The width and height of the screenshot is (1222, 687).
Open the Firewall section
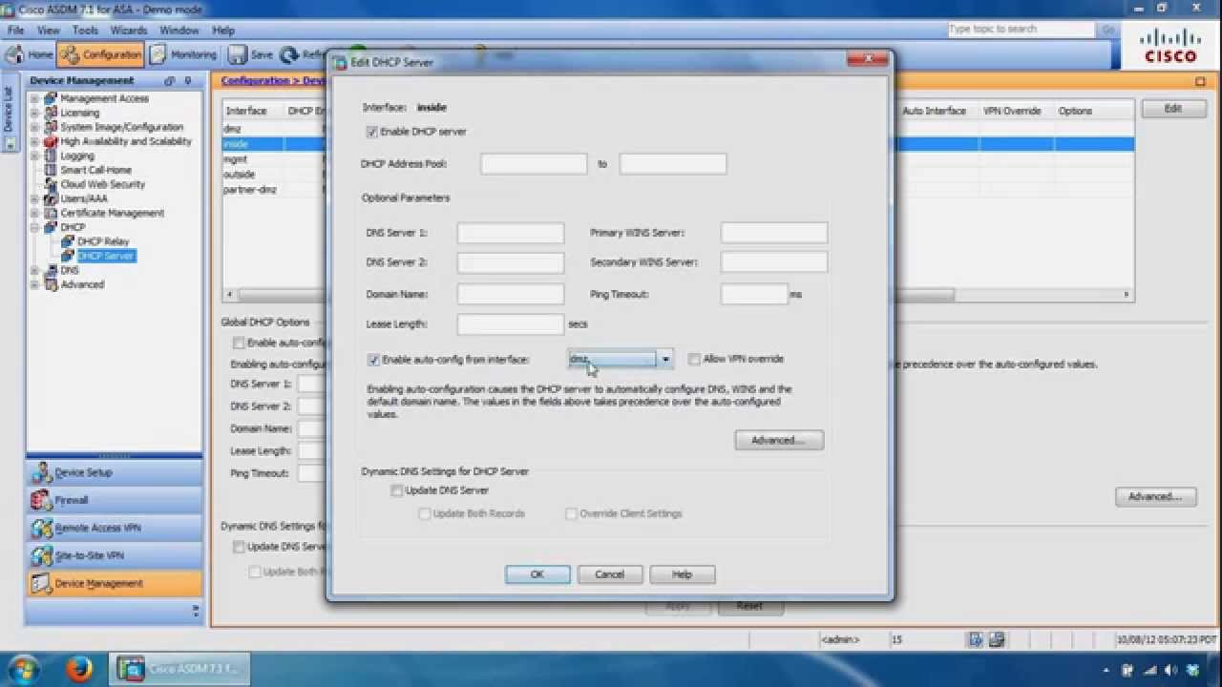point(115,500)
